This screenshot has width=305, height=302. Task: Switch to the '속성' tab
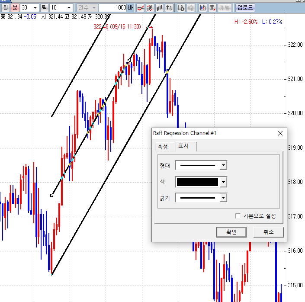pos(163,147)
